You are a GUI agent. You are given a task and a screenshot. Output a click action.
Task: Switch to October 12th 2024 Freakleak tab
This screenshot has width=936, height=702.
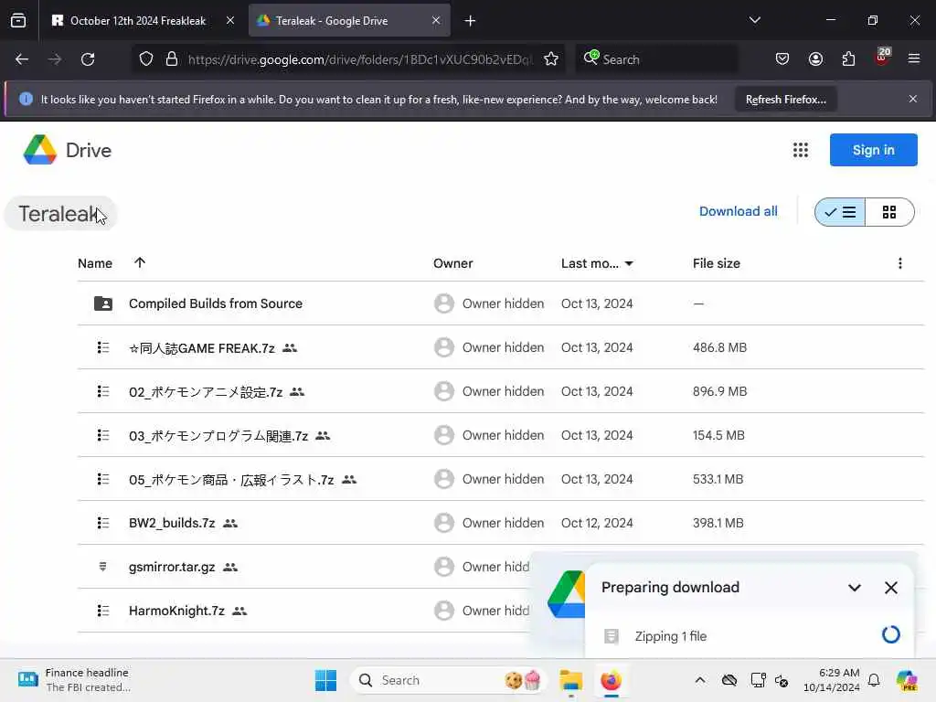[138, 21]
